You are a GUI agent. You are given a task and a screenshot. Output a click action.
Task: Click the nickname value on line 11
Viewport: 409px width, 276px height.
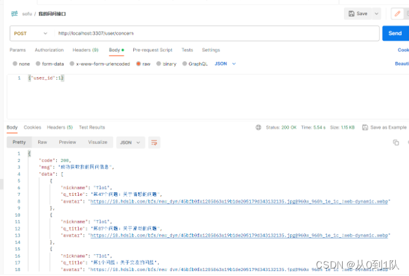click(102, 222)
